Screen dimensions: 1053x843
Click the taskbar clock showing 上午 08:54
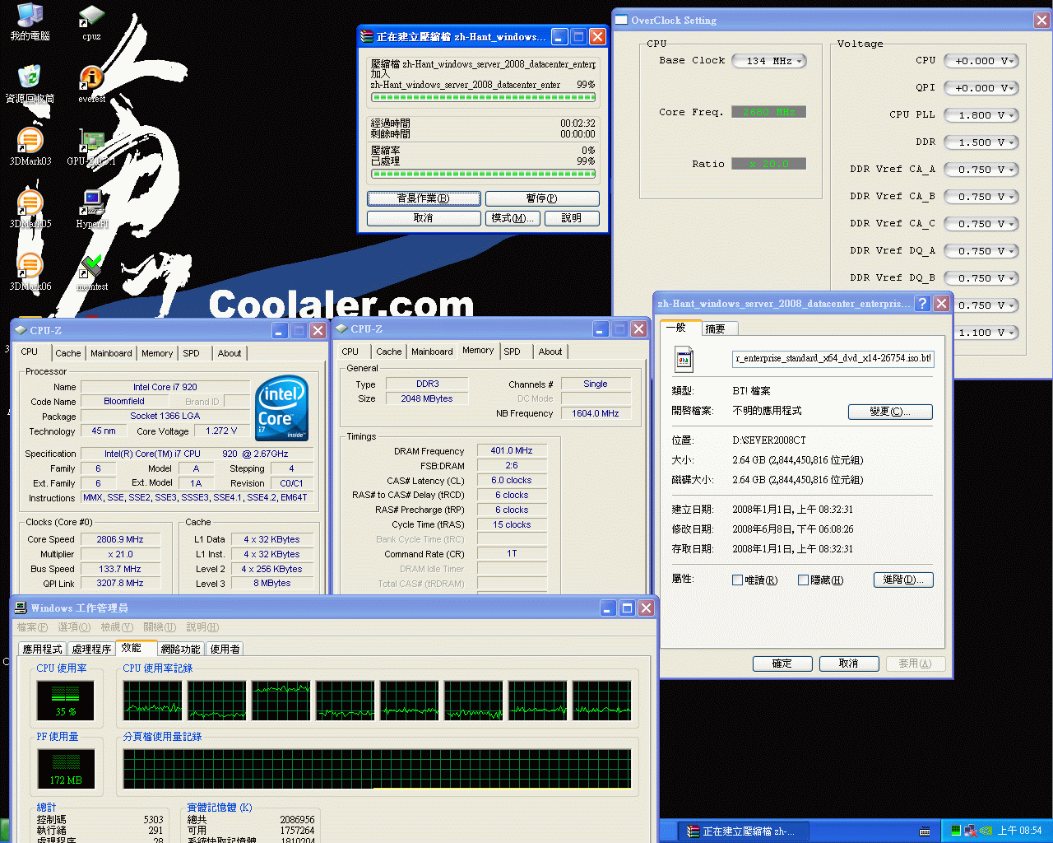1019,831
